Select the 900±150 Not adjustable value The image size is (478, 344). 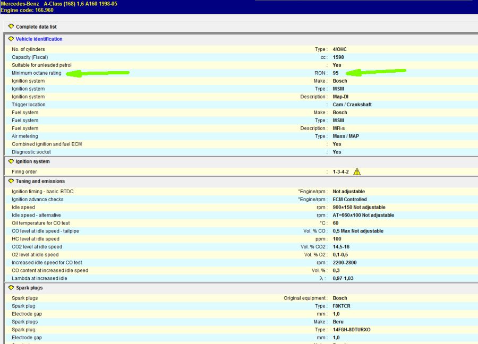point(359,208)
